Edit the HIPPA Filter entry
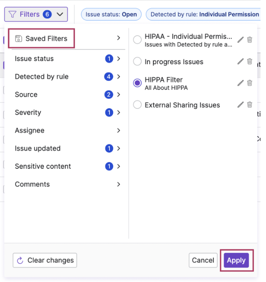266x282 pixels. (x=240, y=83)
